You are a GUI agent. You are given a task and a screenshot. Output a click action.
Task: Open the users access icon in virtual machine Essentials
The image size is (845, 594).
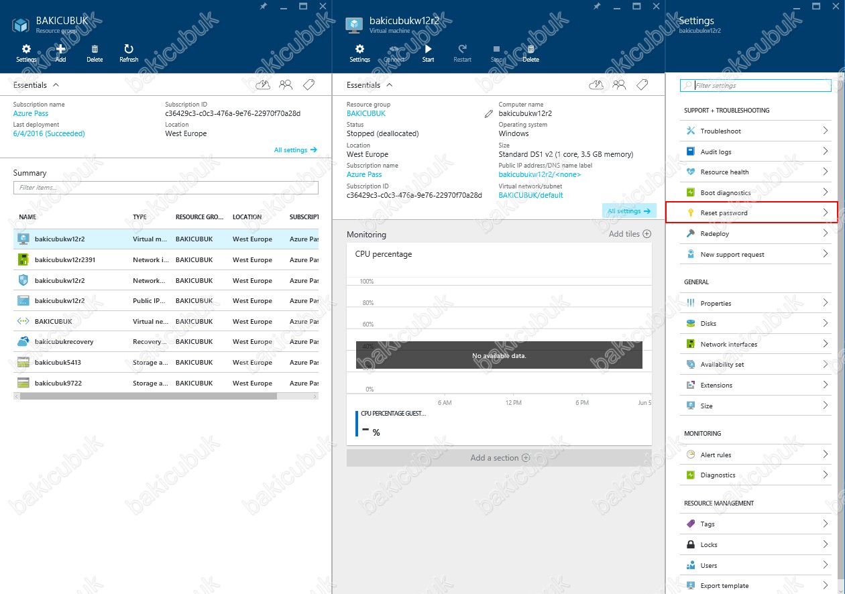619,85
